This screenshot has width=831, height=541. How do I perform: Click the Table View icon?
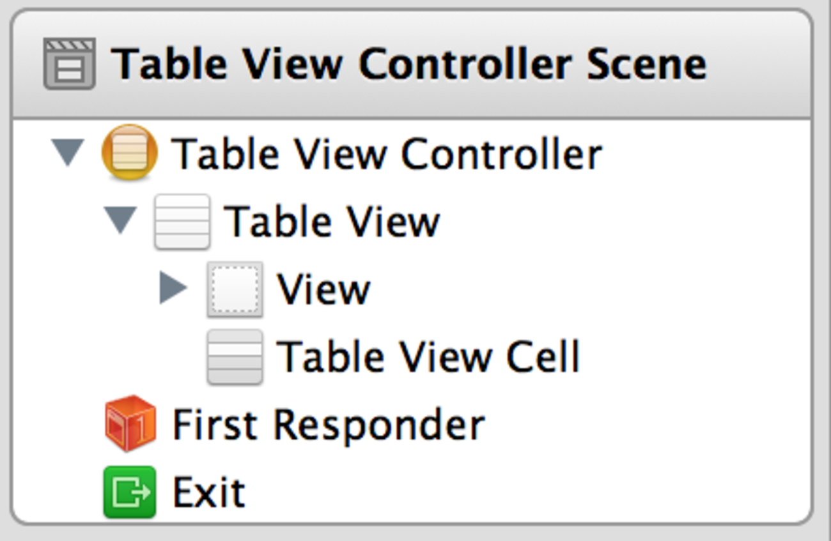coord(182,222)
